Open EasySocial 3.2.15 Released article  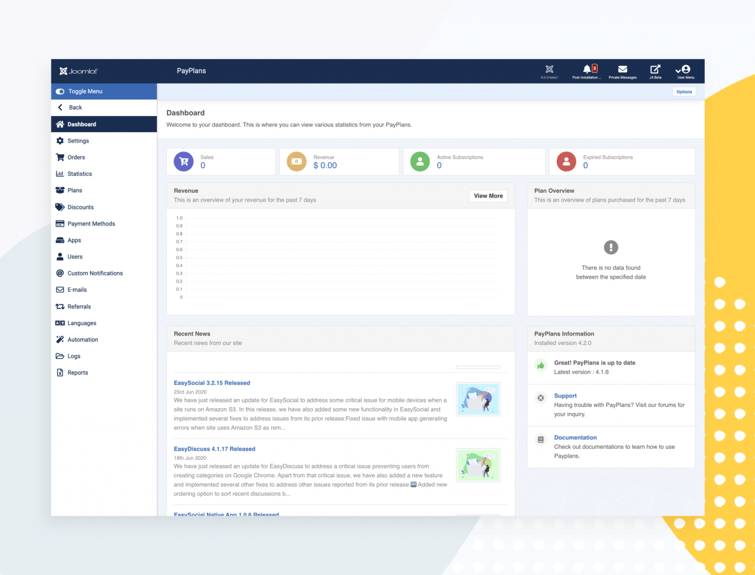coord(212,383)
